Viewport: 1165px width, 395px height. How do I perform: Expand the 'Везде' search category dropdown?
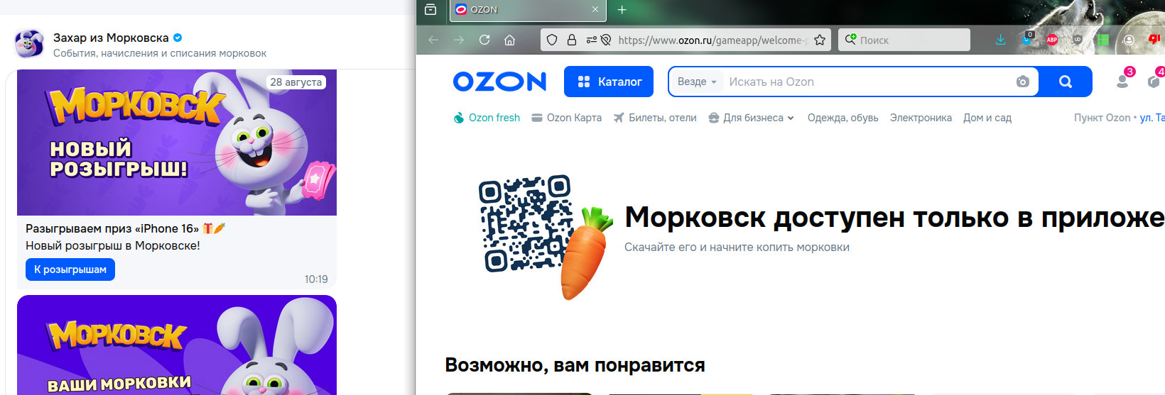click(x=696, y=82)
